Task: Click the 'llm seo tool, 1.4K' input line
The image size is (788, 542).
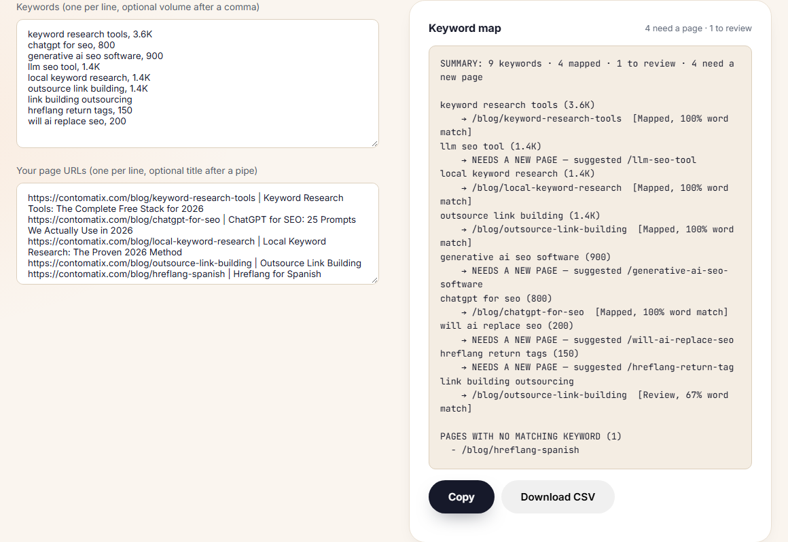Action: click(64, 67)
